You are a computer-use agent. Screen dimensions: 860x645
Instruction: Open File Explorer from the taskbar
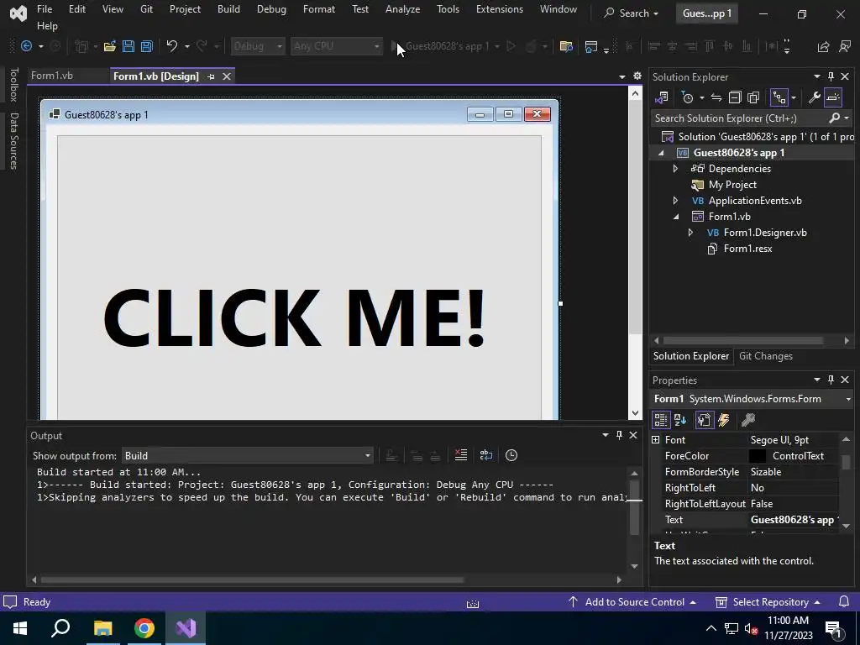102,628
